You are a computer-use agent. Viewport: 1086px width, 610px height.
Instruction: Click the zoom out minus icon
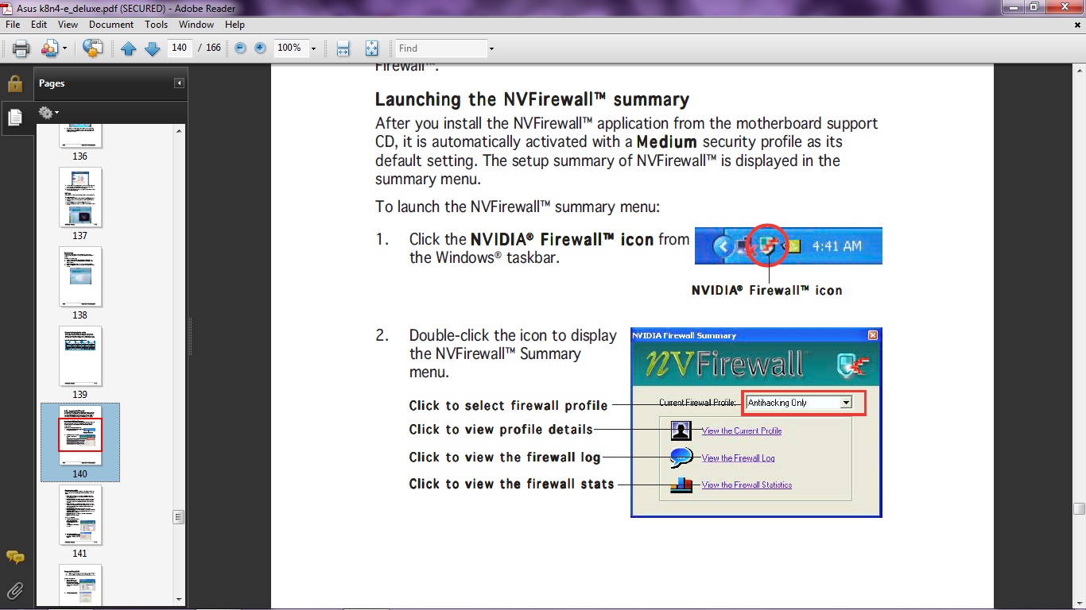point(240,48)
